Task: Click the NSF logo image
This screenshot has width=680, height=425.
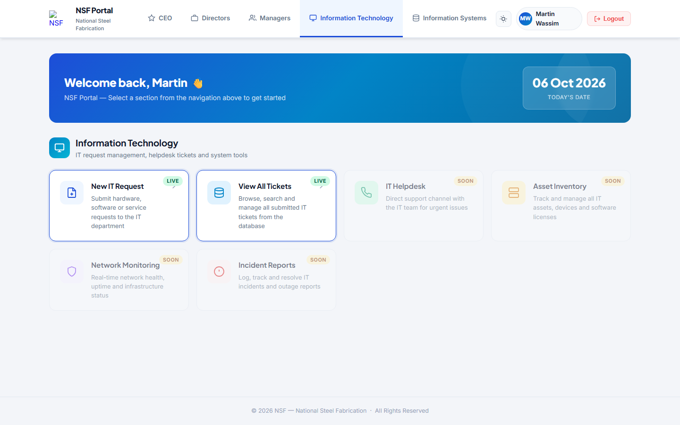Action: 57,19
